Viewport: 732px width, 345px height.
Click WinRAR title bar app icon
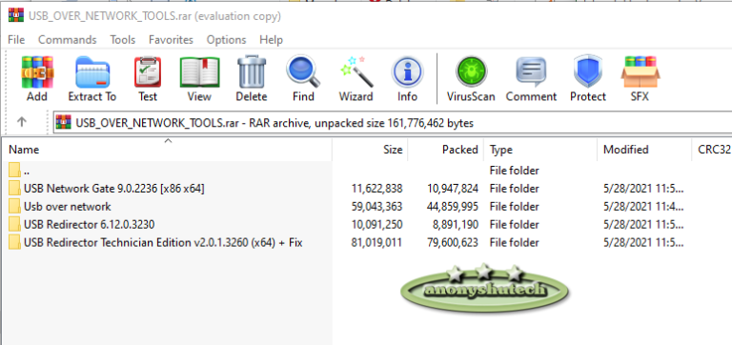pos(15,16)
